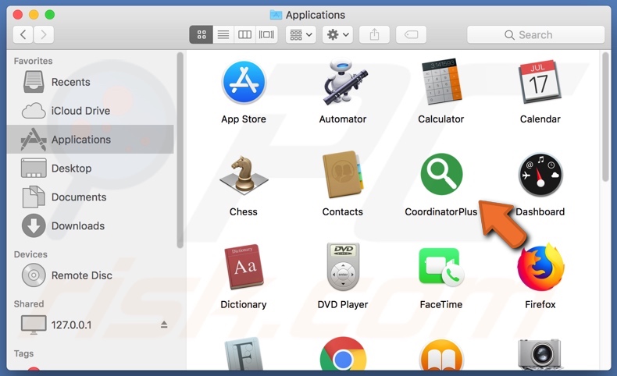Click the sidebar vertical scrollbar
The width and height of the screenshot is (617, 376).
tap(180, 150)
